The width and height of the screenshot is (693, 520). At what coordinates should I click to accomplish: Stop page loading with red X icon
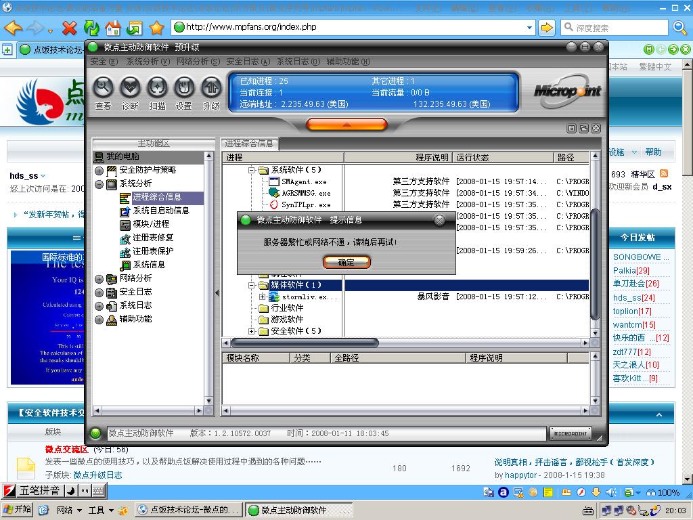[x=70, y=28]
